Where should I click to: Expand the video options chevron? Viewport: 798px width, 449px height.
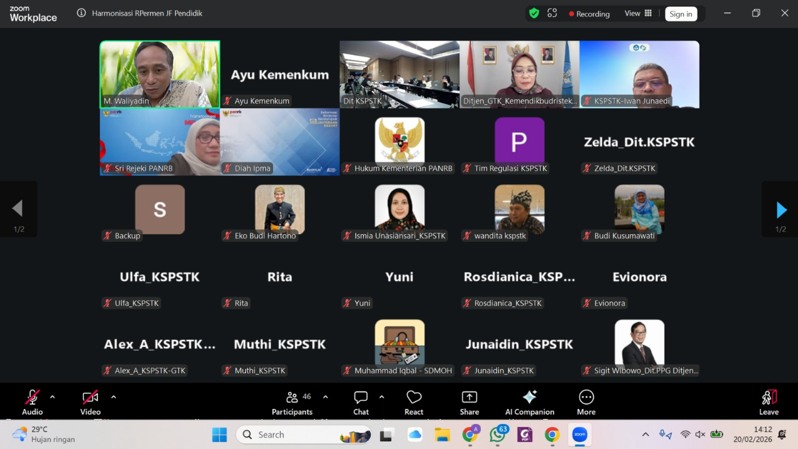click(113, 397)
